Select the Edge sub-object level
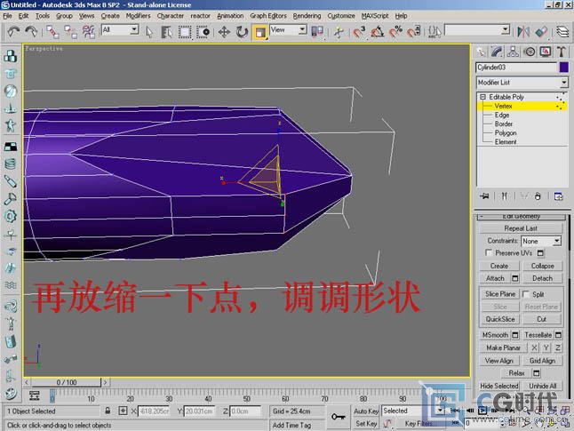This screenshot has width=574, height=431. [502, 115]
